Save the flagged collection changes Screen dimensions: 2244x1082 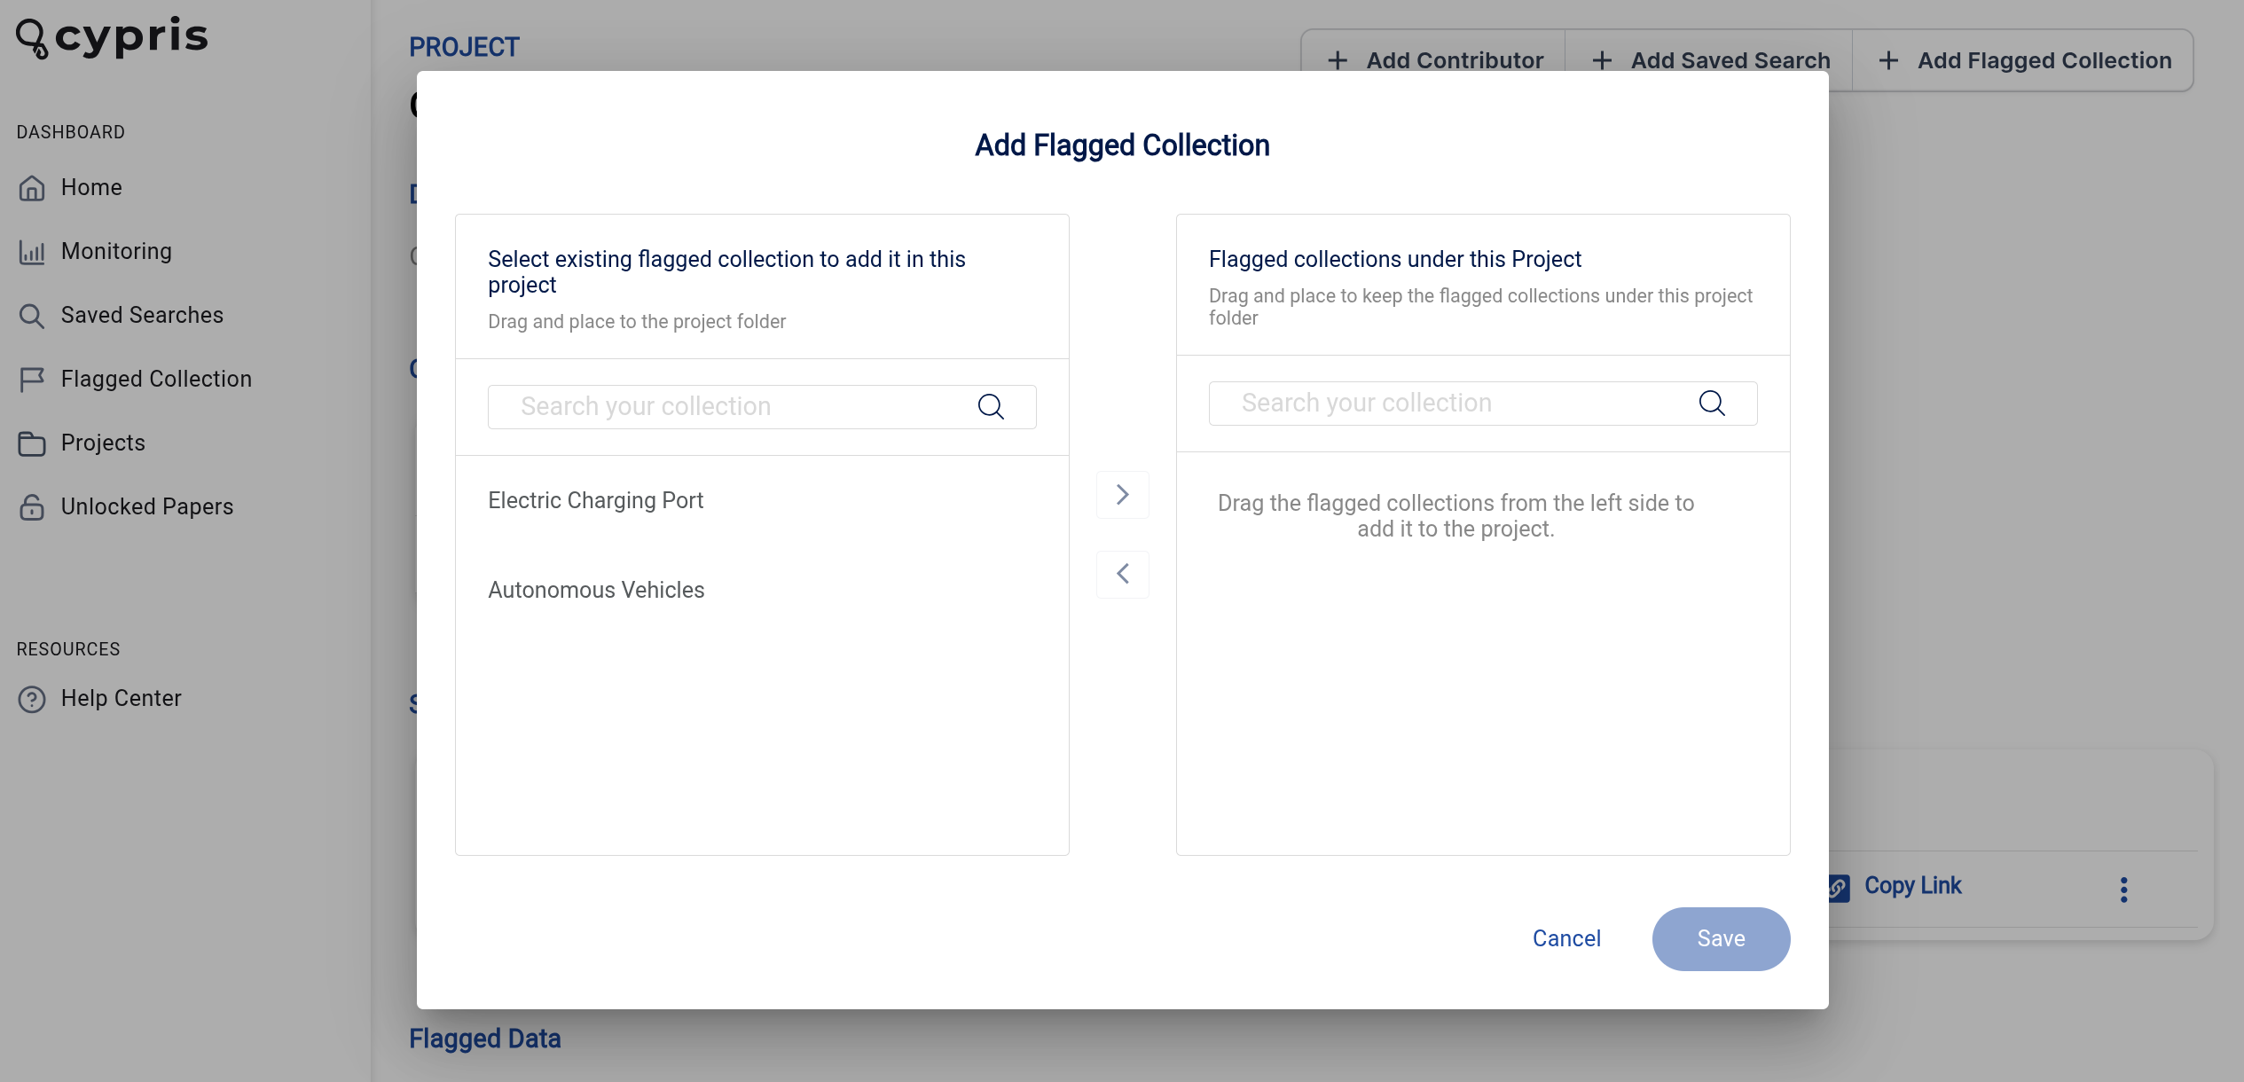point(1721,938)
